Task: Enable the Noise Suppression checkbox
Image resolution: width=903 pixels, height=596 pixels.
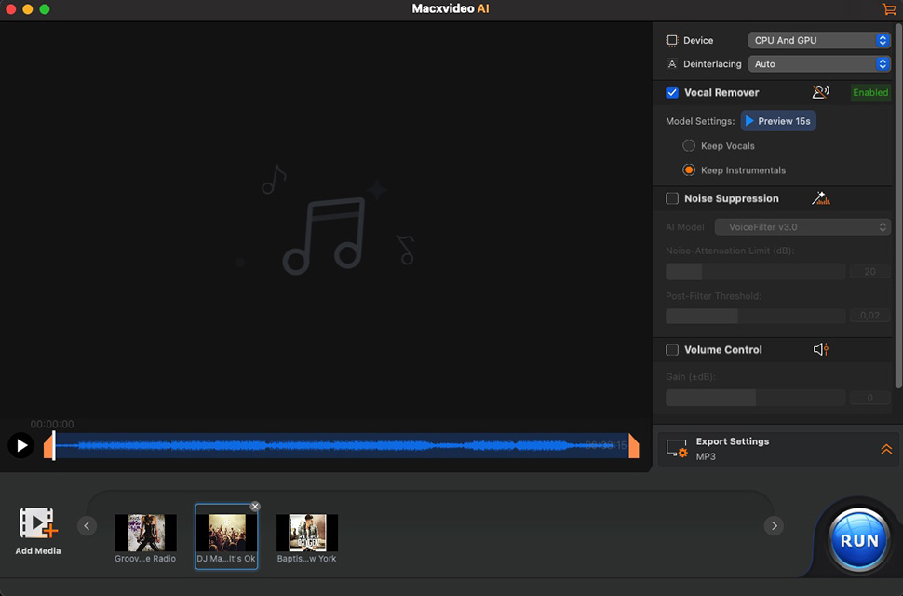Action: (672, 198)
